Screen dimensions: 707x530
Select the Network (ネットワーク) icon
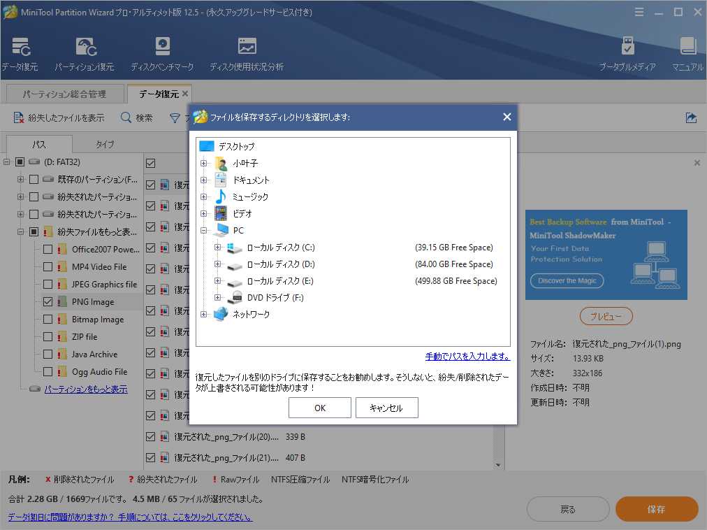tap(221, 314)
